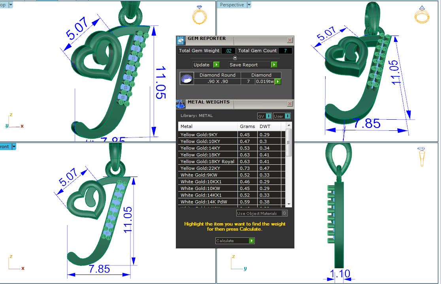441x284 pixels.
Task: Close the Metal Weights panel
Action: click(x=290, y=103)
